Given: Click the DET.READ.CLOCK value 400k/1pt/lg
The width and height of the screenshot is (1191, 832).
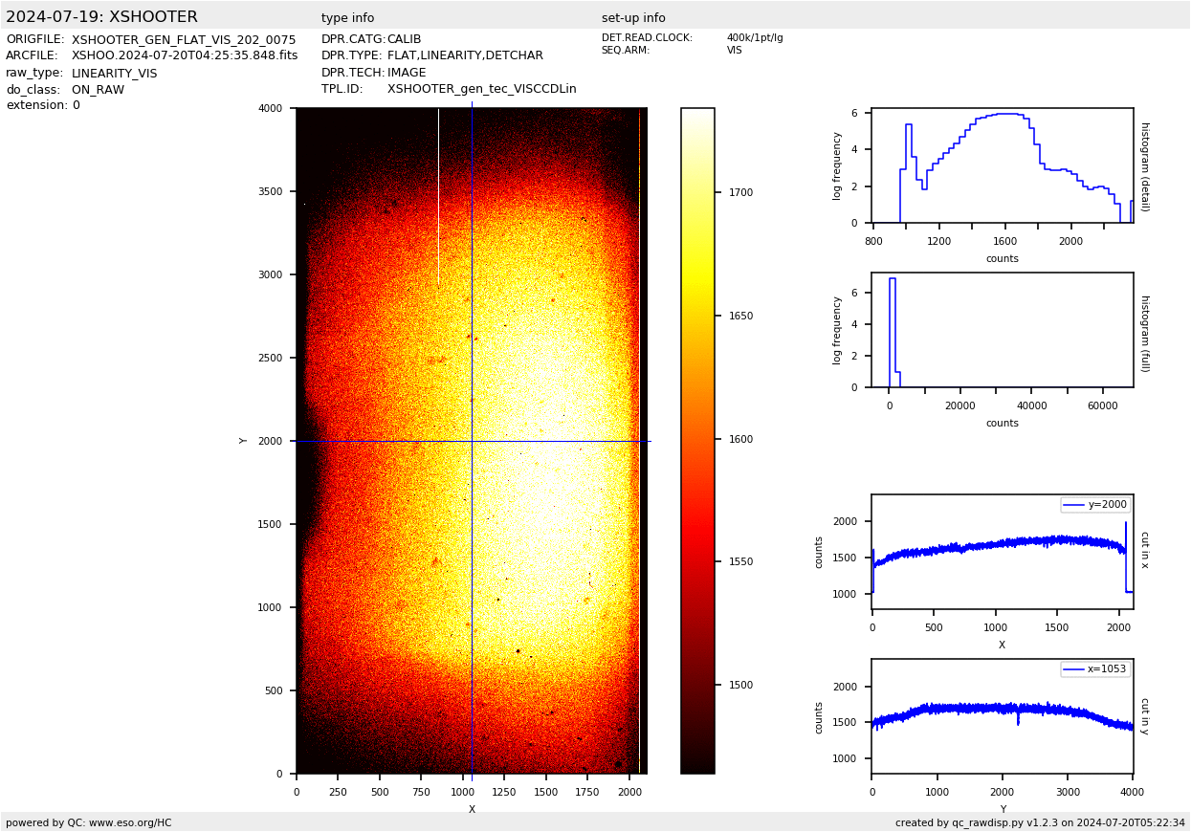Looking at the screenshot, I should coord(754,38).
